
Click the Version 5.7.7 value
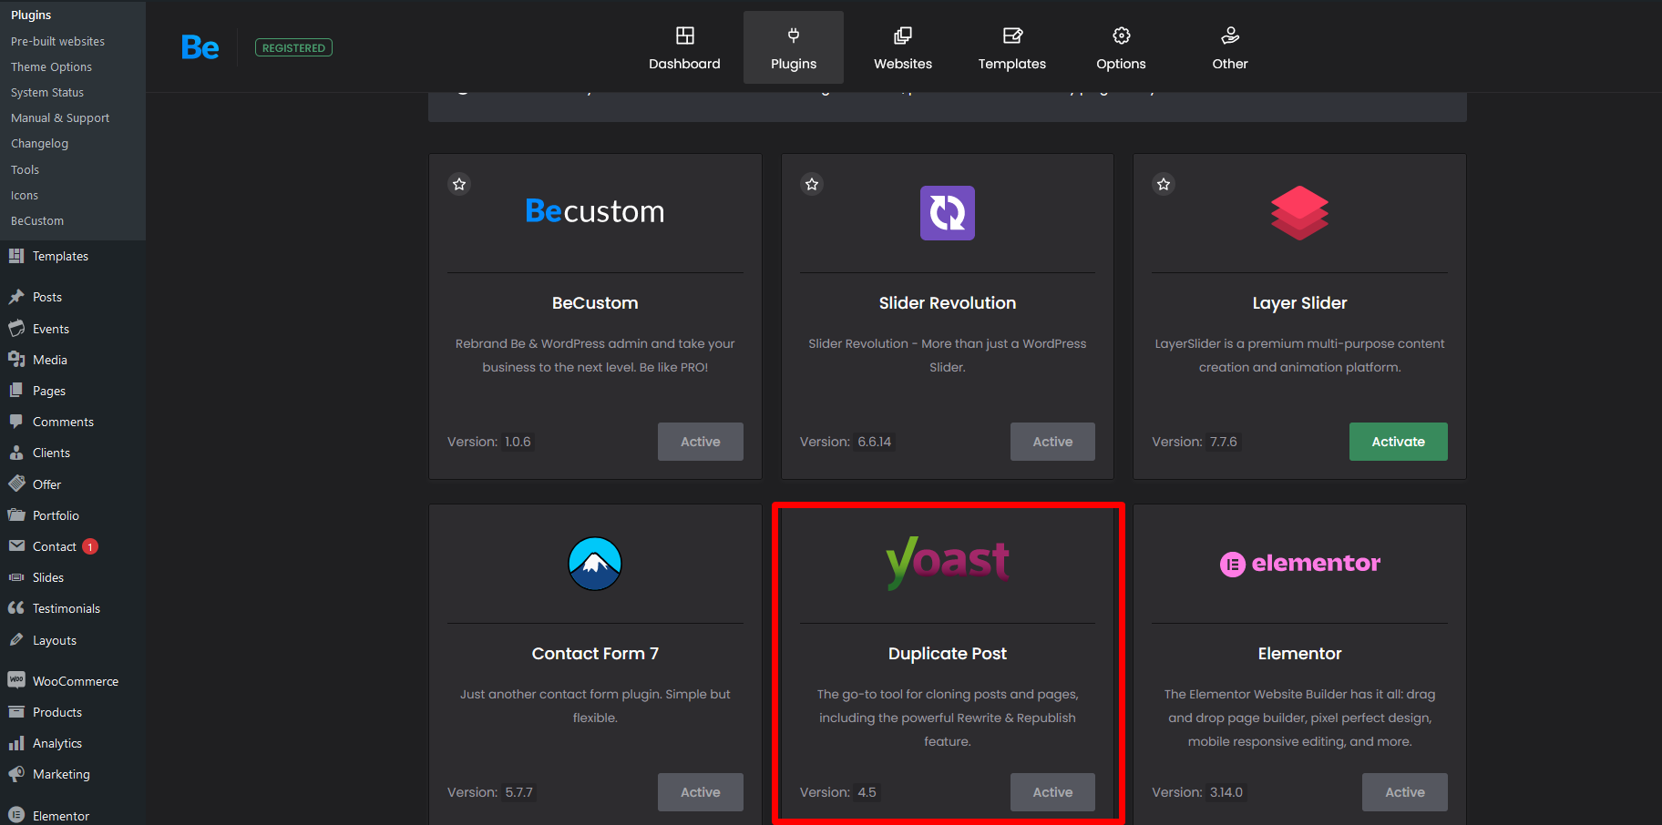coord(519,792)
